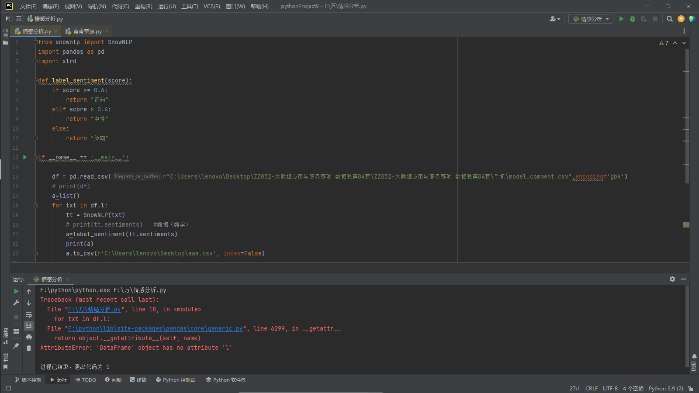699x393 pixels.
Task: Run the script with green Run button
Action: [621, 19]
